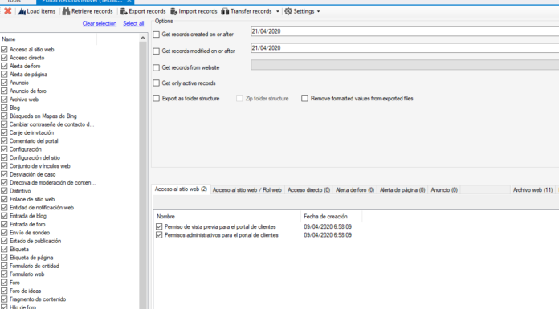Click entity list scrollbar up arrow
The height and width of the screenshot is (309, 559).
143,38
